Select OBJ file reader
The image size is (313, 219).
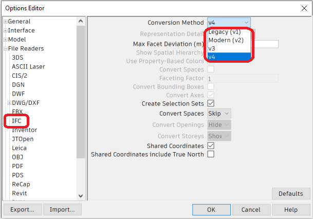pyautogui.click(x=17, y=157)
